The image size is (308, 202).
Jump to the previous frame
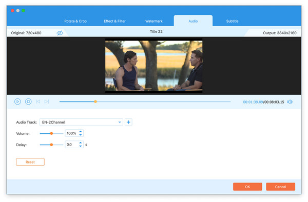point(38,102)
